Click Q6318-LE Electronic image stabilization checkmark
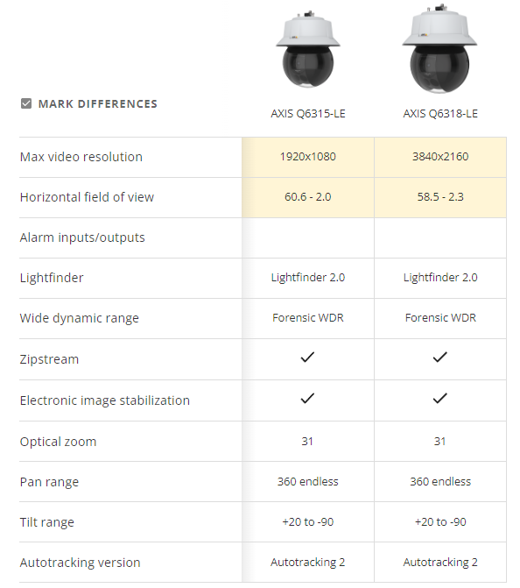This screenshot has height=588, width=520. point(439,398)
